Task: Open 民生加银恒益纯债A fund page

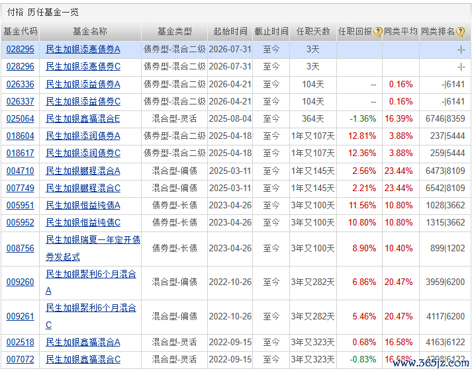Action: [83, 206]
